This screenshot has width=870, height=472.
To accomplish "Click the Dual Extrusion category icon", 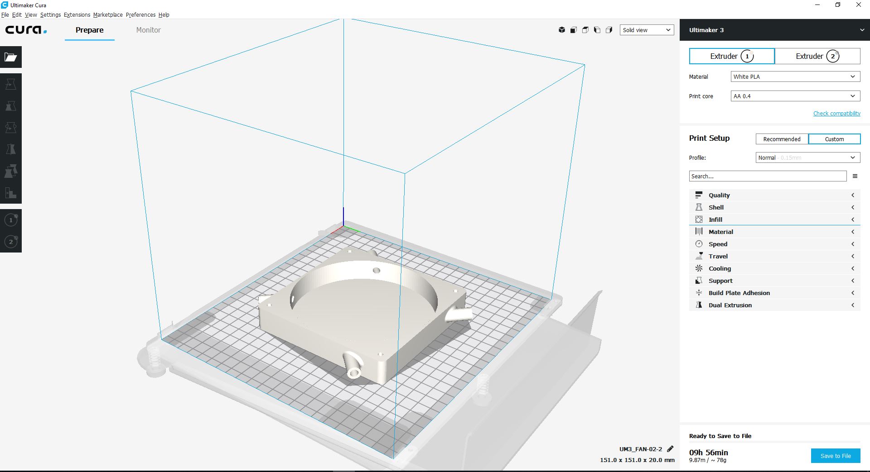I will pyautogui.click(x=699, y=305).
